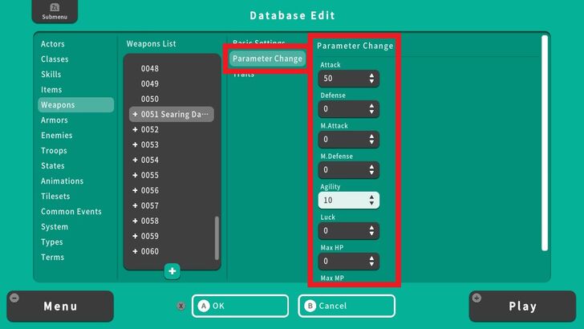Click the Luck value field
Image resolution: width=584 pixels, height=329 pixels.
[349, 231]
